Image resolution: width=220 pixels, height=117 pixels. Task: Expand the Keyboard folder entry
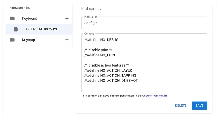[x=29, y=19]
